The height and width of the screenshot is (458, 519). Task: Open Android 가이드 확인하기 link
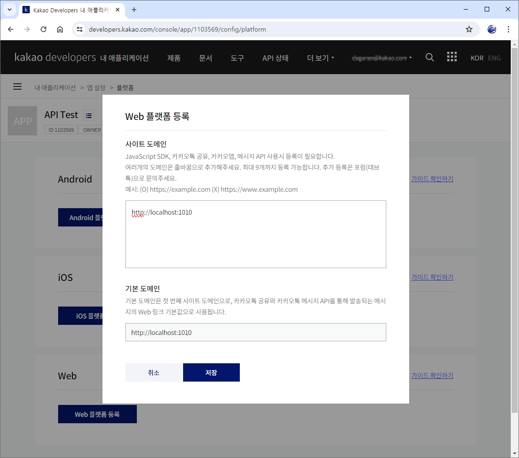point(432,179)
